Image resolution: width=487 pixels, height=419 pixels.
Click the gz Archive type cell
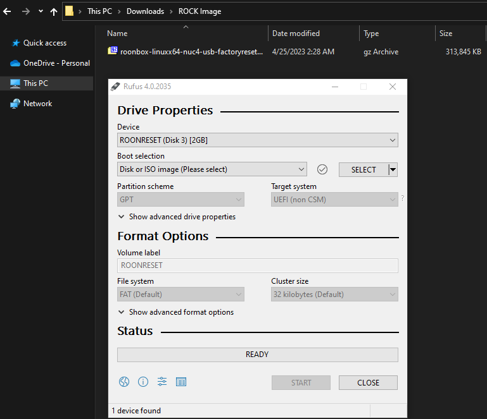tap(381, 52)
